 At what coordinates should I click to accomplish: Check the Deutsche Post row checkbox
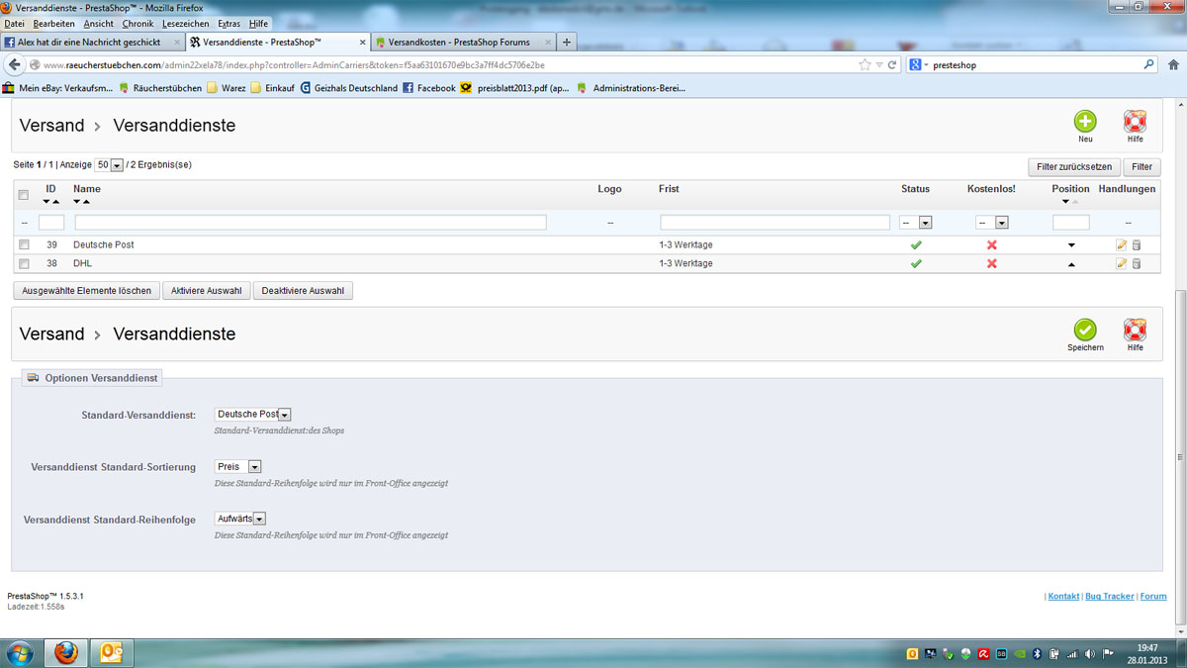pos(24,244)
